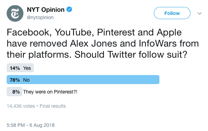
Task: Click the blue 78% No result bar
Action: tap(83, 80)
